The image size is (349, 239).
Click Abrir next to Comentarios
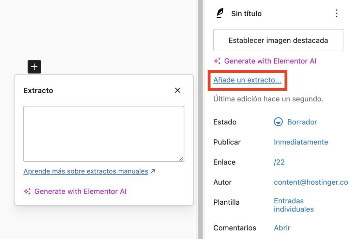(282, 228)
